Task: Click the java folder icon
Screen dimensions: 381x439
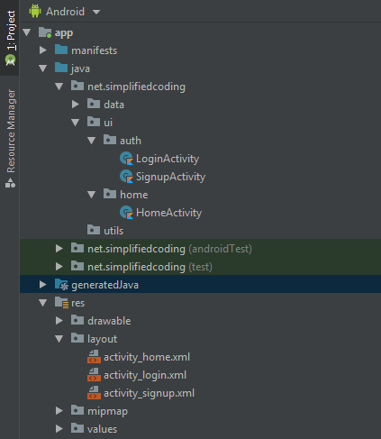Action: [61, 68]
